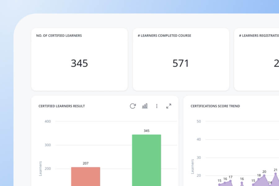Select the No. of Certified Learners card

click(79, 59)
